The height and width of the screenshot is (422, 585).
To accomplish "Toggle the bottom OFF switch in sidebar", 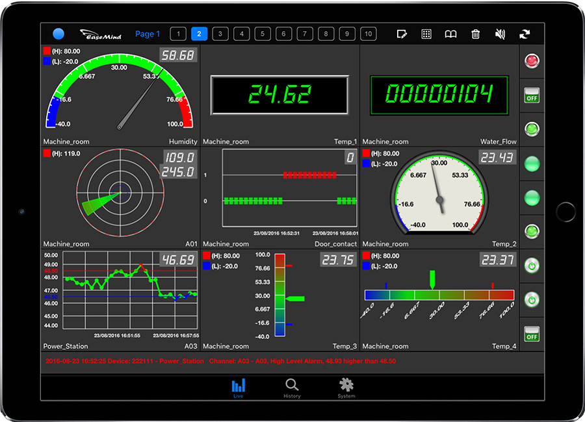I will 532,334.
